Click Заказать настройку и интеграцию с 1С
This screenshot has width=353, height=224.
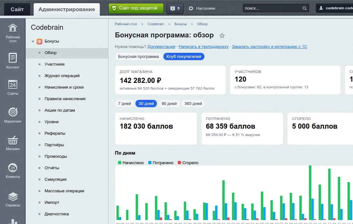click(x=270, y=47)
